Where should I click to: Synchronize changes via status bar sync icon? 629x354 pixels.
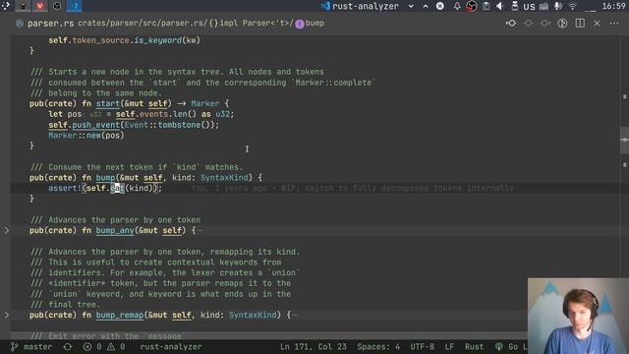68,347
